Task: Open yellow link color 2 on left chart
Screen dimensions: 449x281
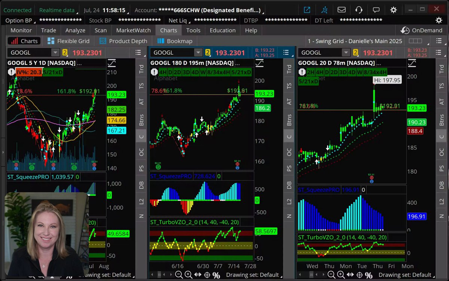Action: click(x=65, y=53)
